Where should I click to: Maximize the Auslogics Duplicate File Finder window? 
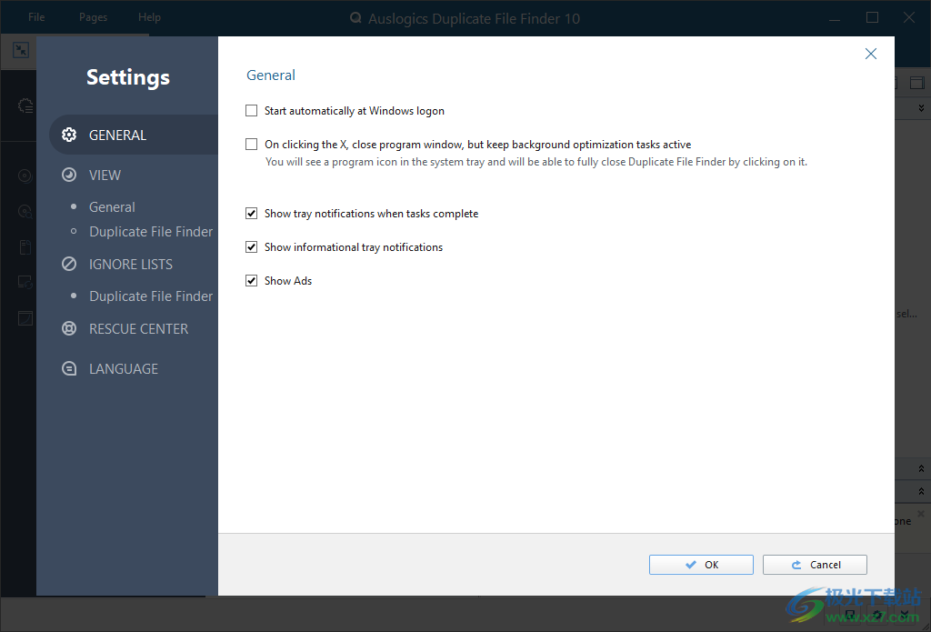(x=872, y=17)
